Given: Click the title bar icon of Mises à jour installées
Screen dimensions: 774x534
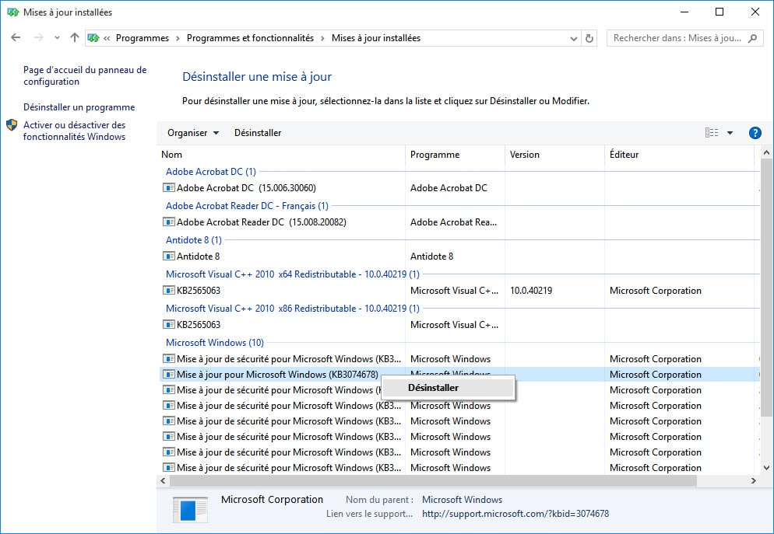Looking at the screenshot, I should 12,12.
